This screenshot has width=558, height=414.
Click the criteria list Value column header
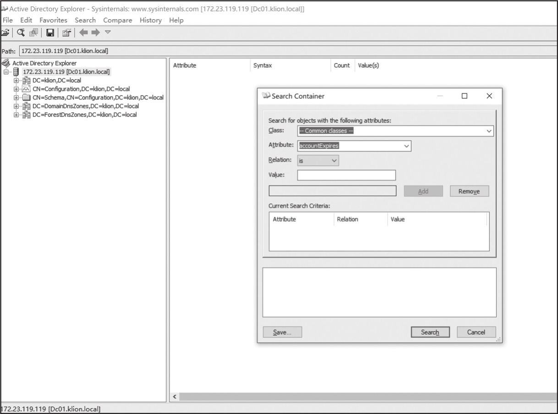tap(437, 219)
